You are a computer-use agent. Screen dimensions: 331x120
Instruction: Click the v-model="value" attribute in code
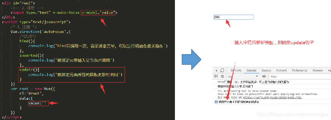tap(98, 13)
